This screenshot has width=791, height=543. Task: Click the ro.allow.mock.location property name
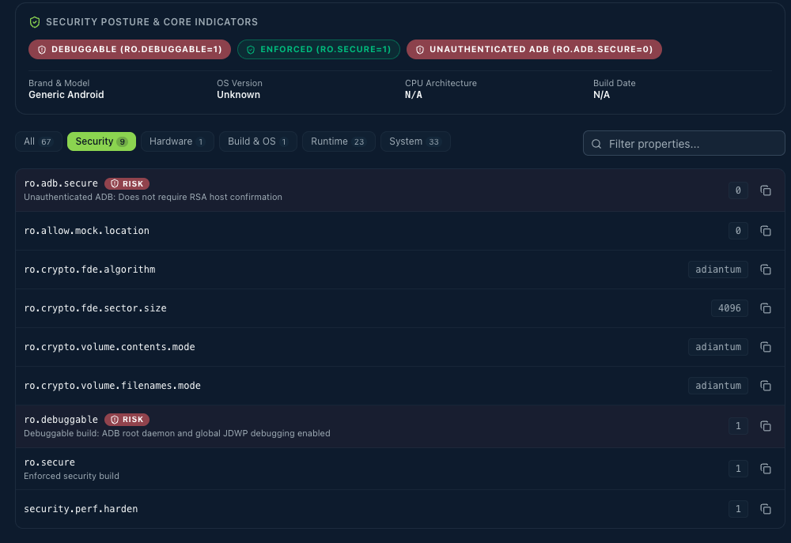coord(87,231)
